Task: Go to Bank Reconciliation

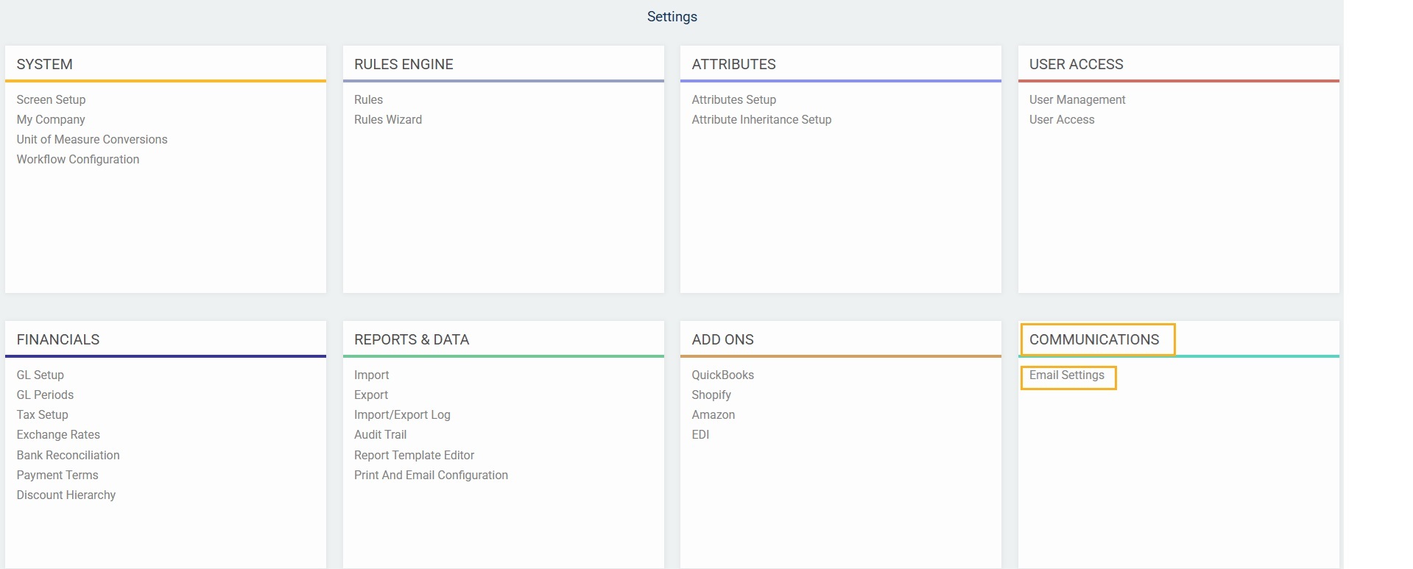Action: pyautogui.click(x=68, y=455)
